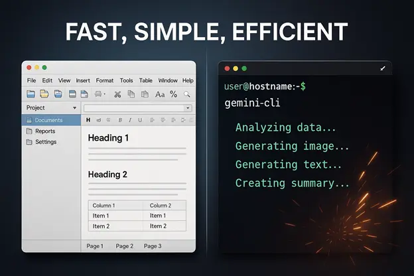Switch to the Page 2 tab
Image resolution: width=414 pixels, height=276 pixels.
click(124, 246)
